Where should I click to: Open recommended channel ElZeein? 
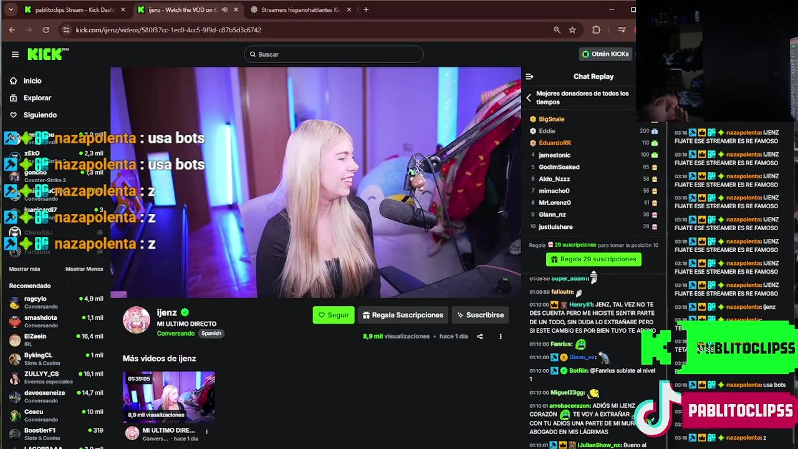tap(56, 340)
